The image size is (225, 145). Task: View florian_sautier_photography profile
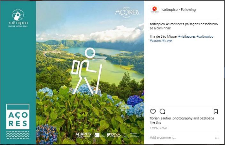(x=171, y=118)
